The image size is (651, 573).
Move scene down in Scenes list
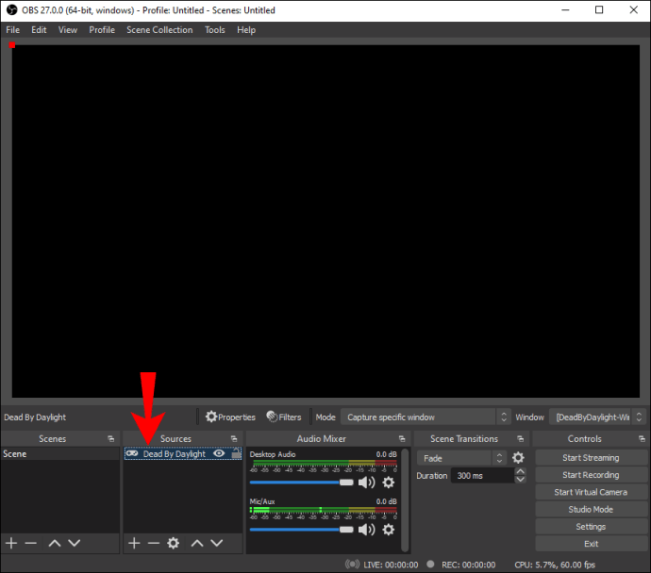click(75, 543)
